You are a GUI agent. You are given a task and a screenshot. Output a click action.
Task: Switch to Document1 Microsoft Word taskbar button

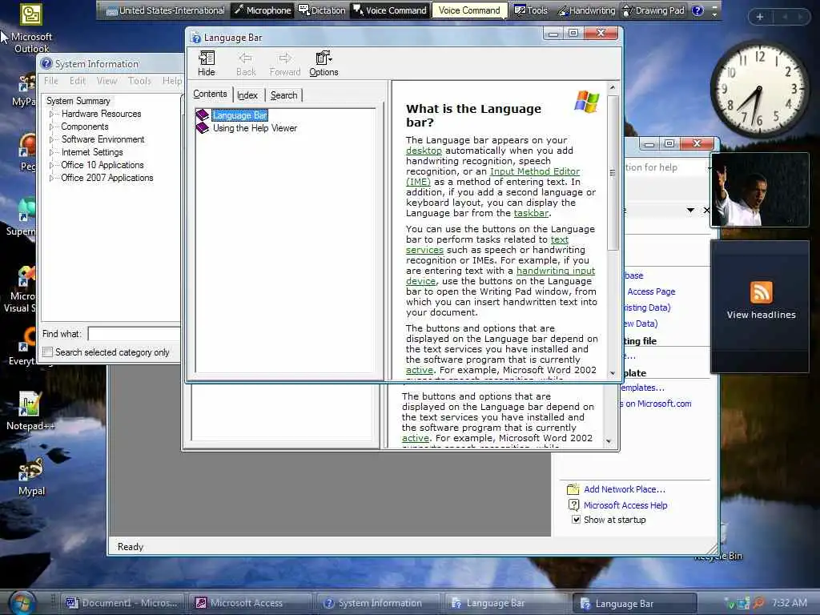pyautogui.click(x=123, y=603)
